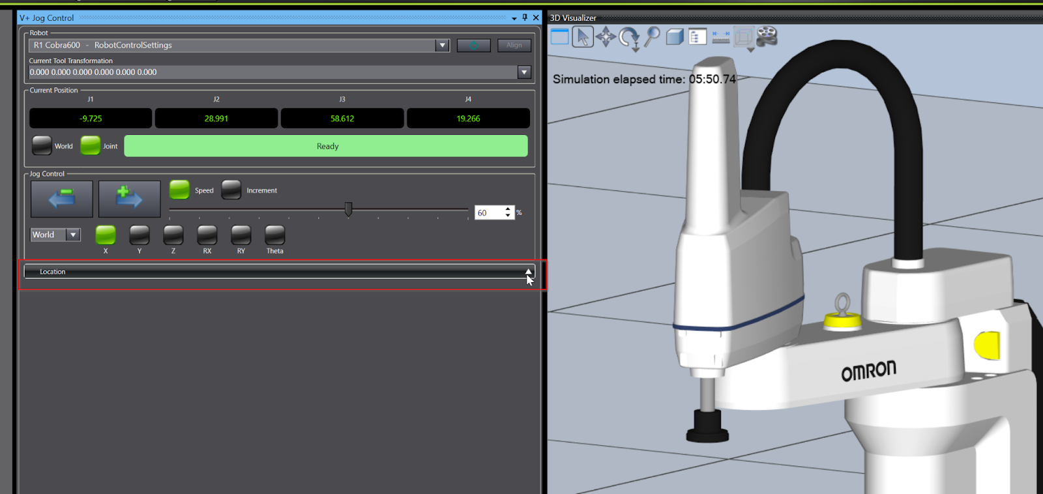Click the jog speed slider handle
1043x494 pixels.
(x=349, y=209)
